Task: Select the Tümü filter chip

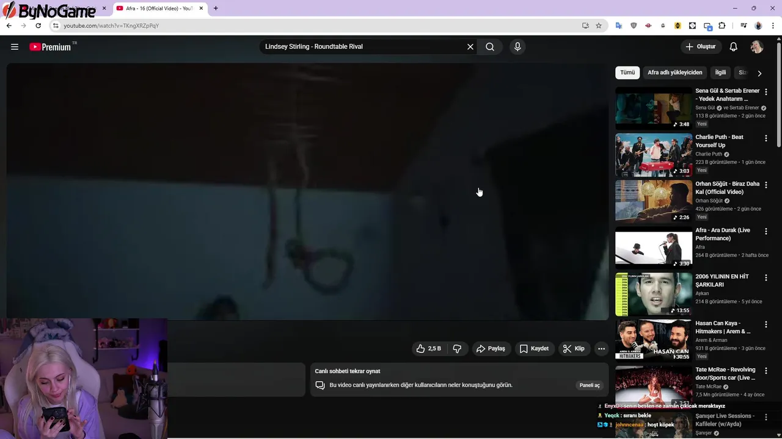Action: [x=627, y=73]
